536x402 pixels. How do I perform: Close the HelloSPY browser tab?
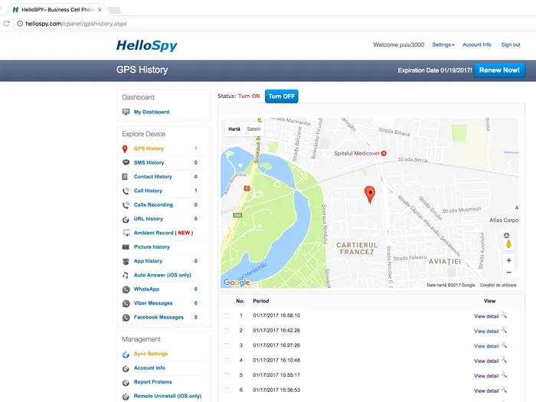point(100,10)
